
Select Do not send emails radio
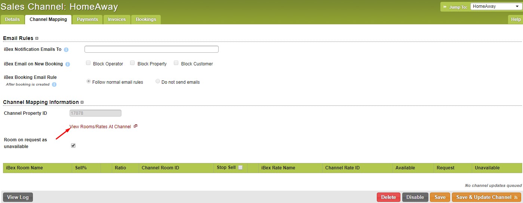158,81
